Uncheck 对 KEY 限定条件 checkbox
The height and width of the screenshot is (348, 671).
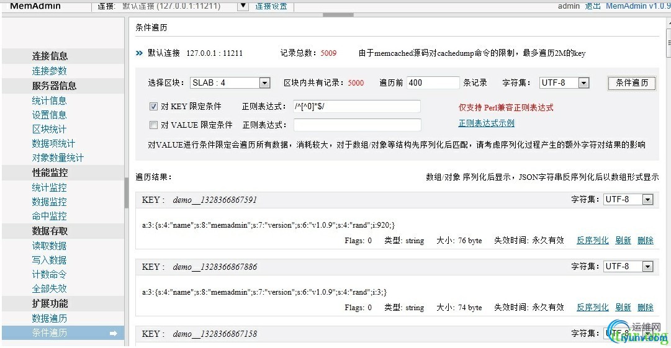153,107
